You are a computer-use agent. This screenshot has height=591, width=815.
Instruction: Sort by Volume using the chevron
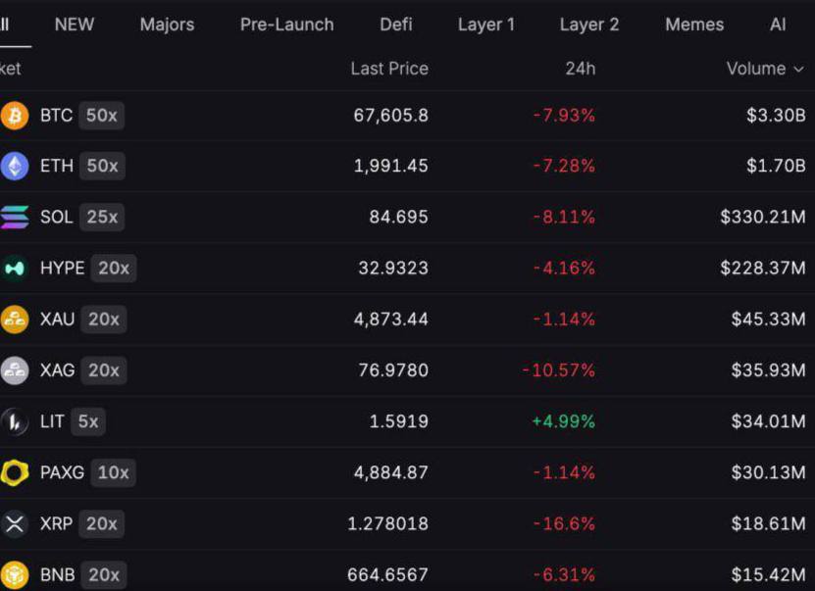[799, 69]
